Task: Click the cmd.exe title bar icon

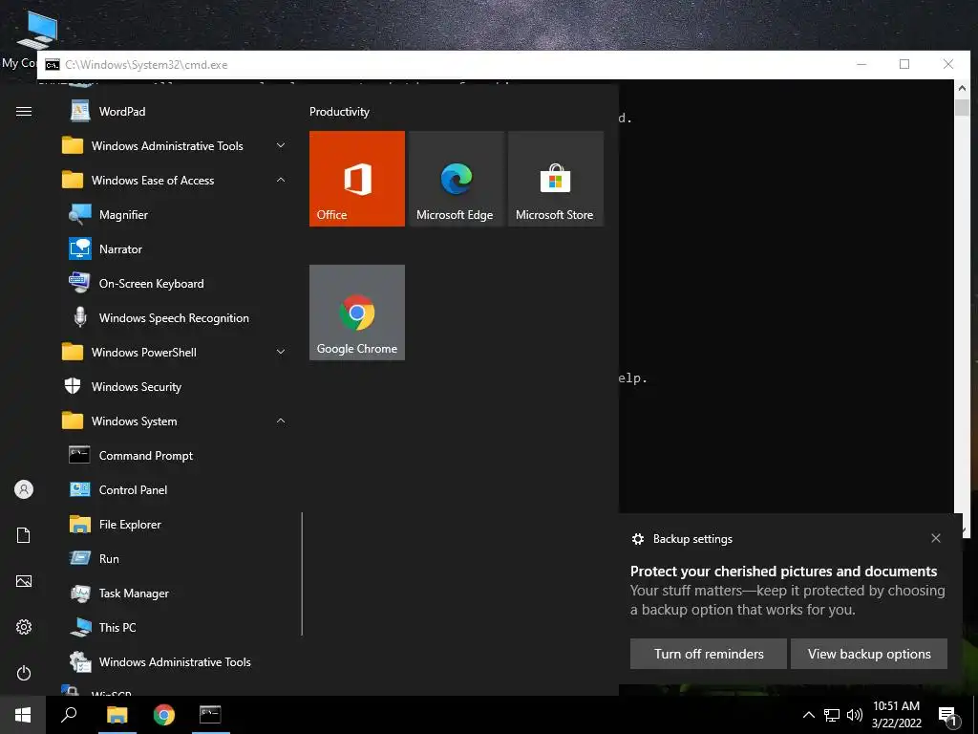Action: 53,65
